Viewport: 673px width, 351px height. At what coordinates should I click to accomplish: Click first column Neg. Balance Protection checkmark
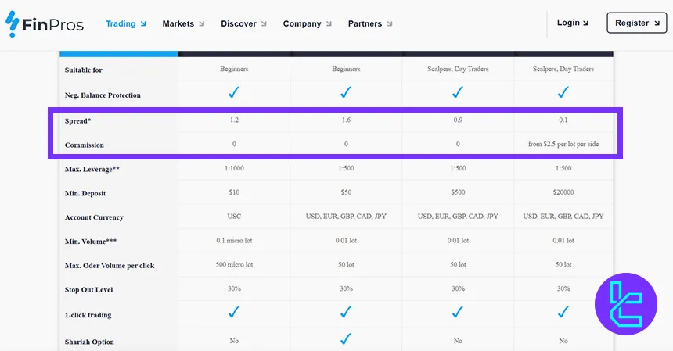[234, 92]
